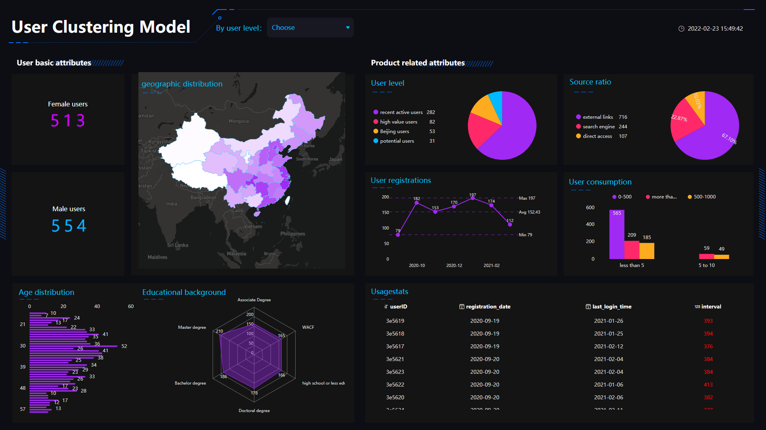
Task: Click the 182 data point on registrations line
Action: point(417,203)
